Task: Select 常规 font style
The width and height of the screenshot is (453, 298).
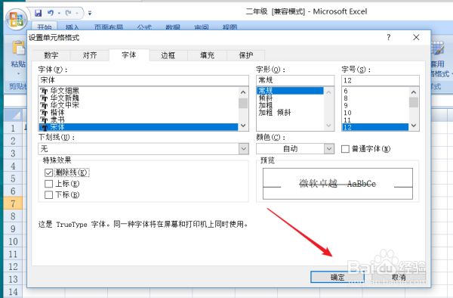Action: click(x=290, y=91)
